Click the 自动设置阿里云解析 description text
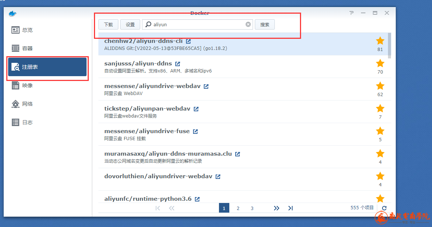 (x=158, y=71)
